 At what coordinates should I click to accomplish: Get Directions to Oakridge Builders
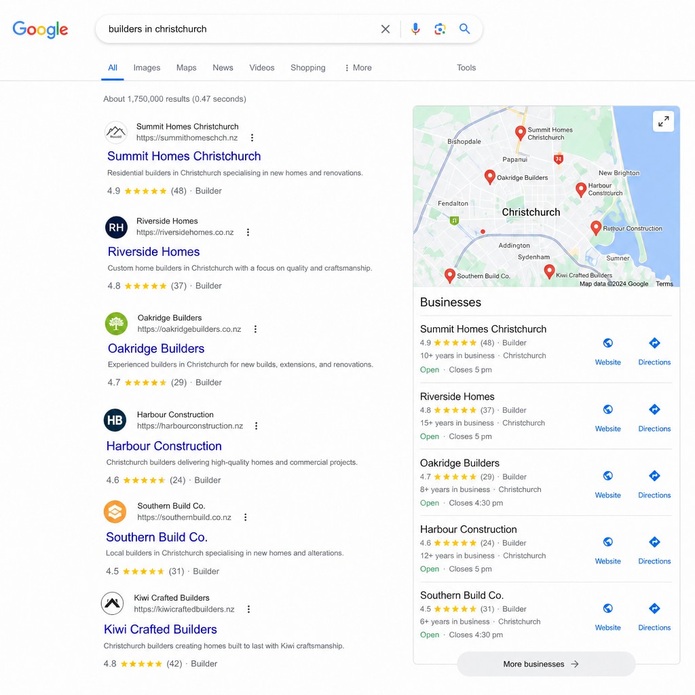pyautogui.click(x=654, y=485)
